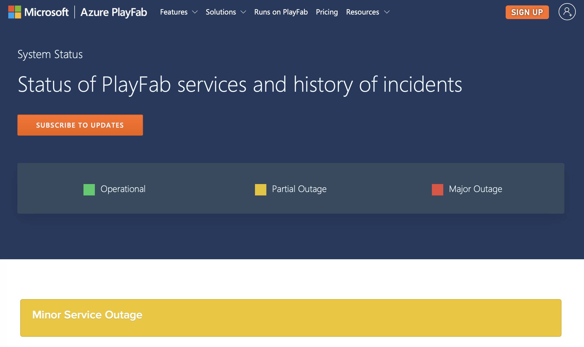Click the Operational legend label

123,189
